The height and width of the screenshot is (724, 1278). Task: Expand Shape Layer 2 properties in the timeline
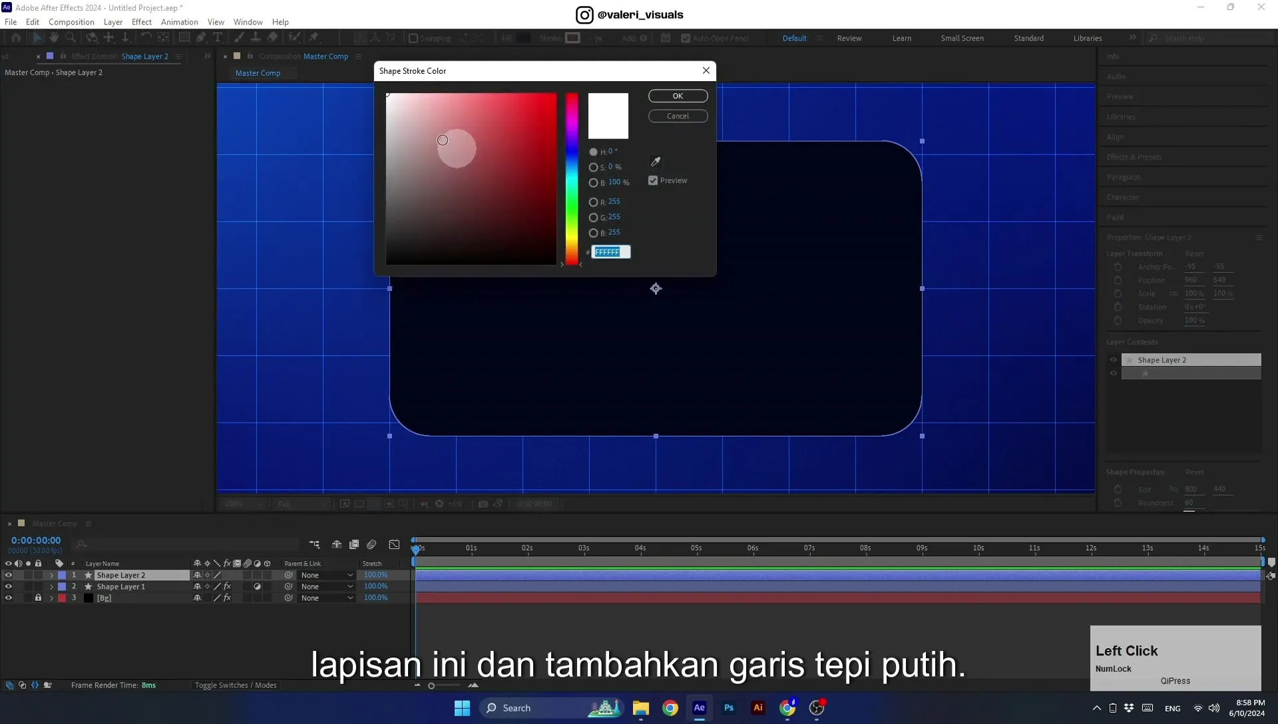(x=51, y=576)
